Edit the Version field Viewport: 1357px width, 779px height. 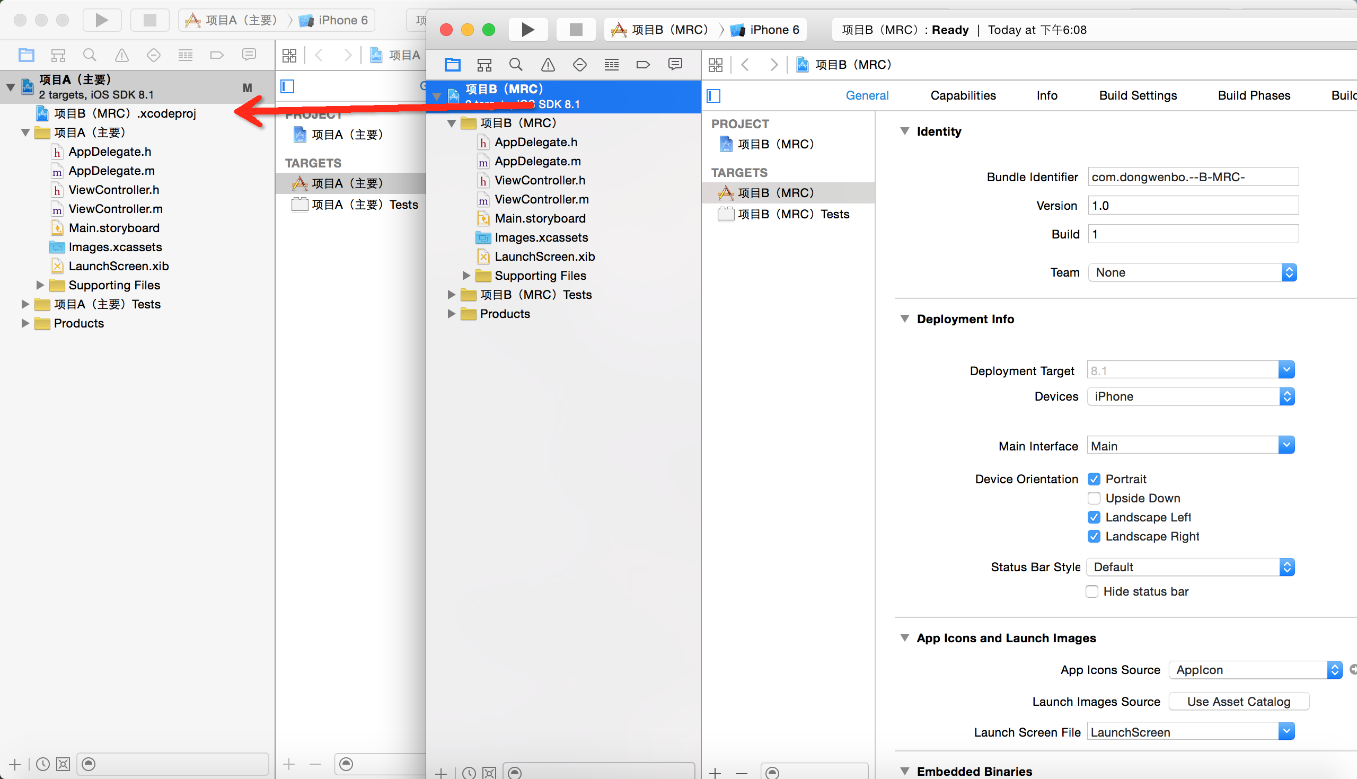point(1193,206)
